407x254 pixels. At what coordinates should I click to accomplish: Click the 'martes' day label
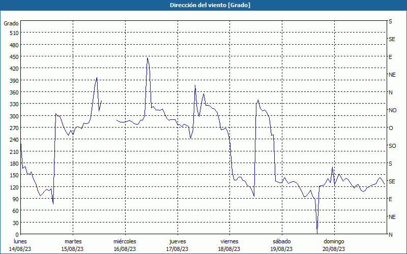(73, 241)
